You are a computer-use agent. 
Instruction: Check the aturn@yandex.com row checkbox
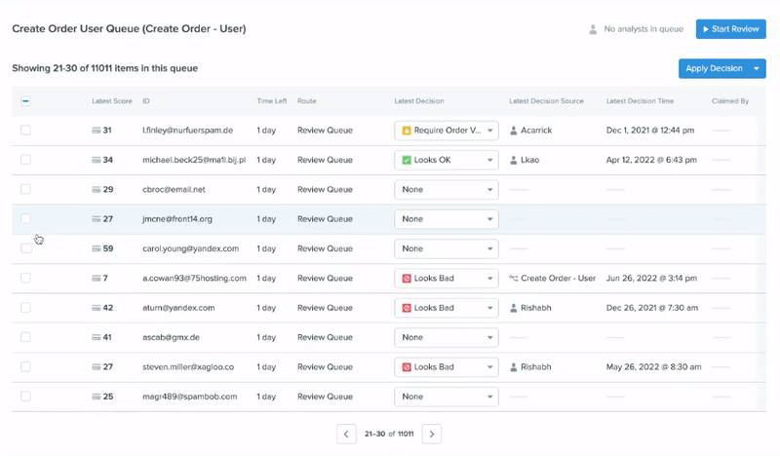26,308
